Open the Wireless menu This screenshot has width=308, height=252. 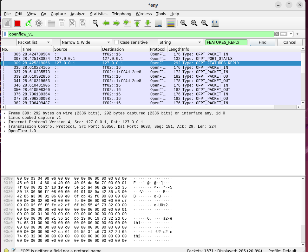point(144,14)
